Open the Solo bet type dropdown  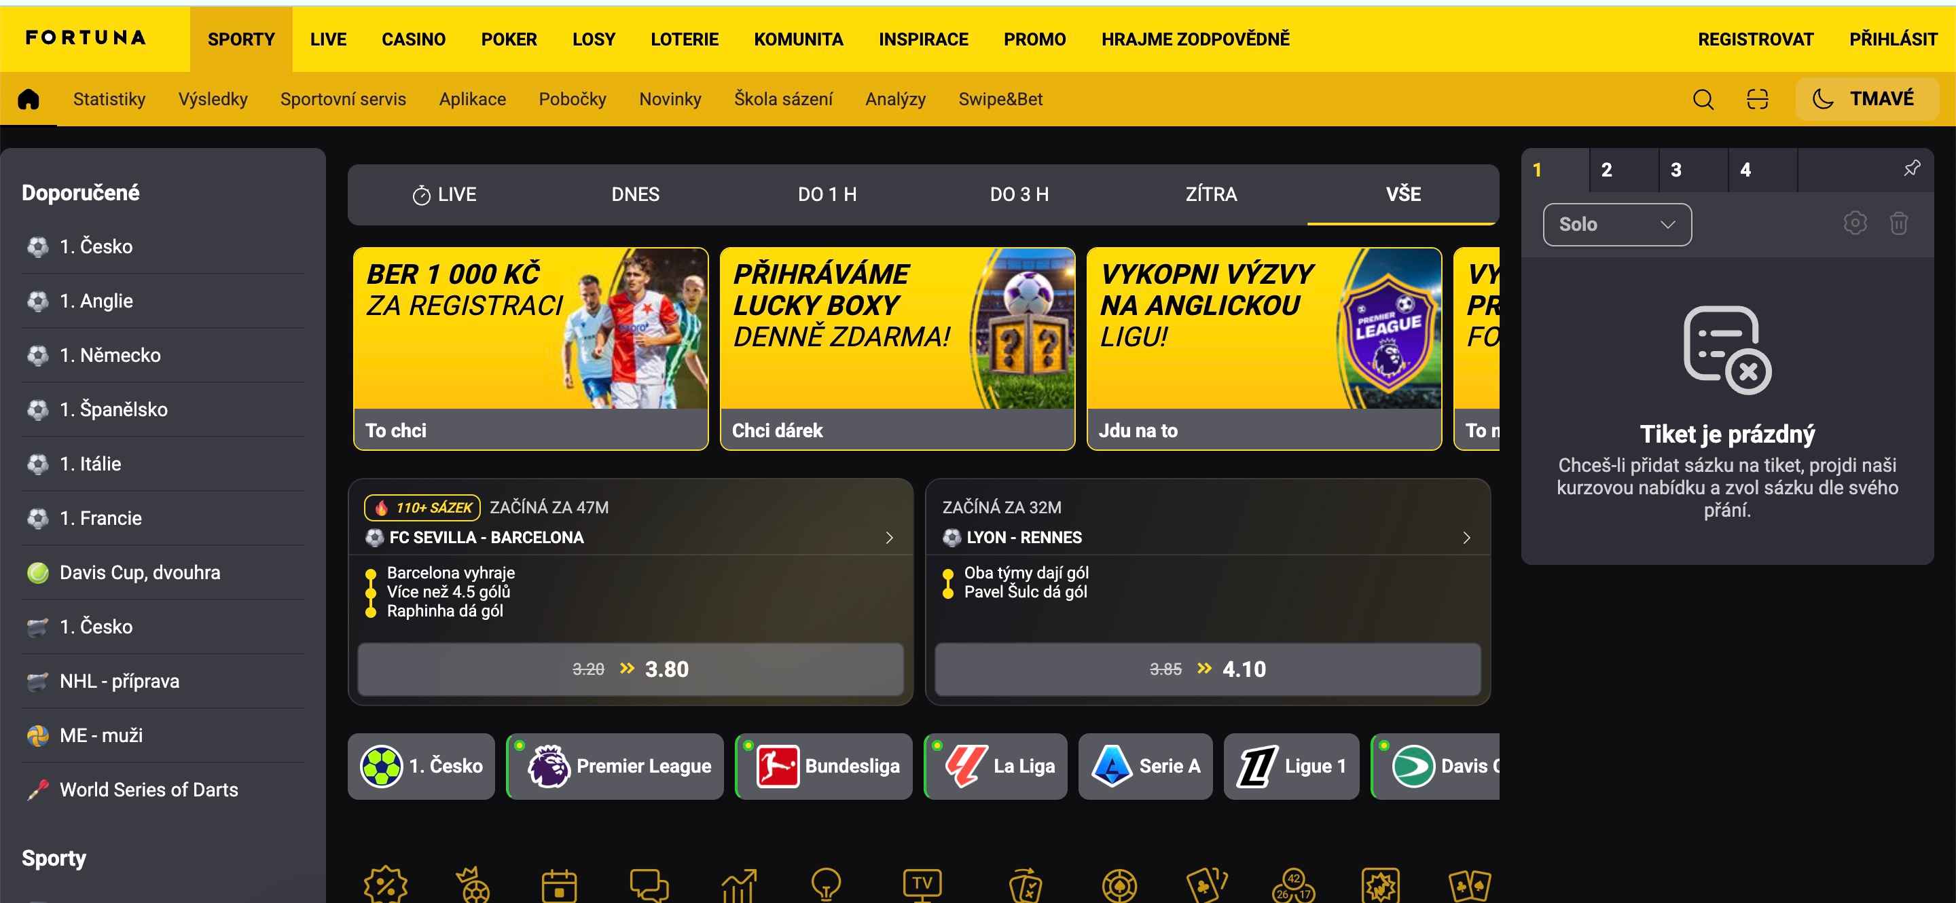point(1617,225)
